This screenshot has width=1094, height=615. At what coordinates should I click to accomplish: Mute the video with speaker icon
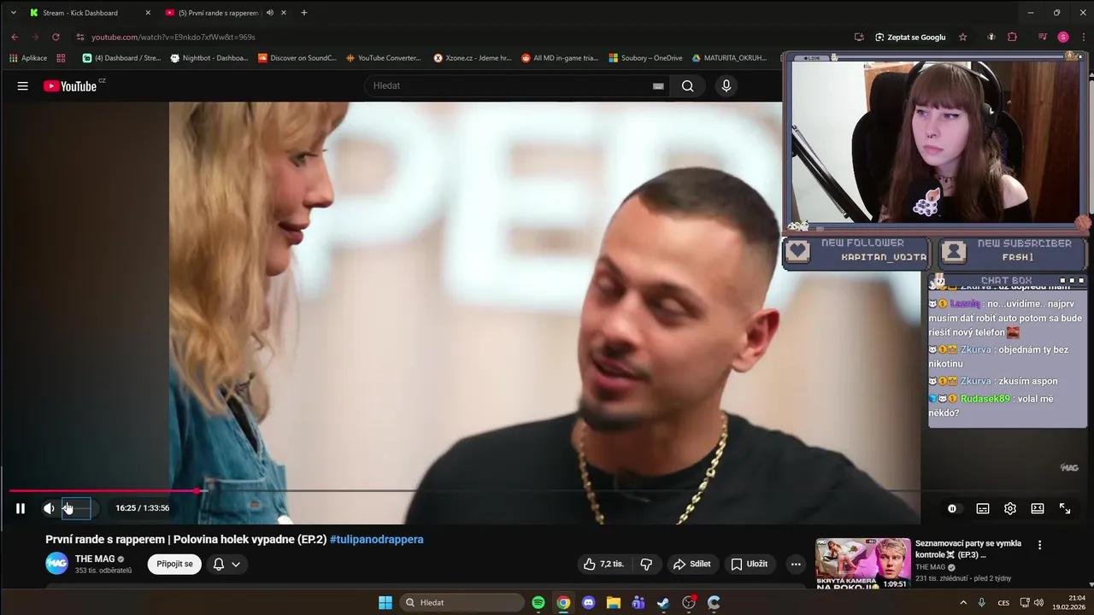pyautogui.click(x=49, y=508)
